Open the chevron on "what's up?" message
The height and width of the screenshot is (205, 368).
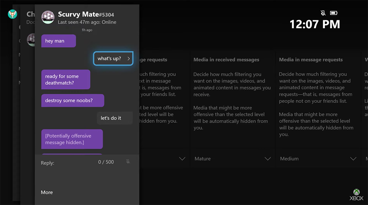[128, 59]
